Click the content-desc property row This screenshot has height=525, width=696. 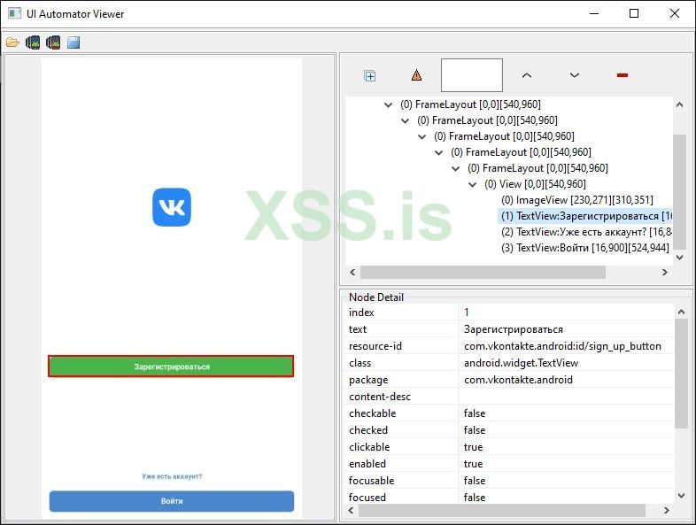pos(508,397)
